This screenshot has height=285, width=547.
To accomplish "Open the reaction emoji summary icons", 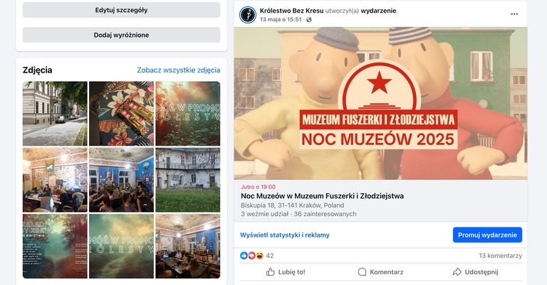I will [x=251, y=256].
